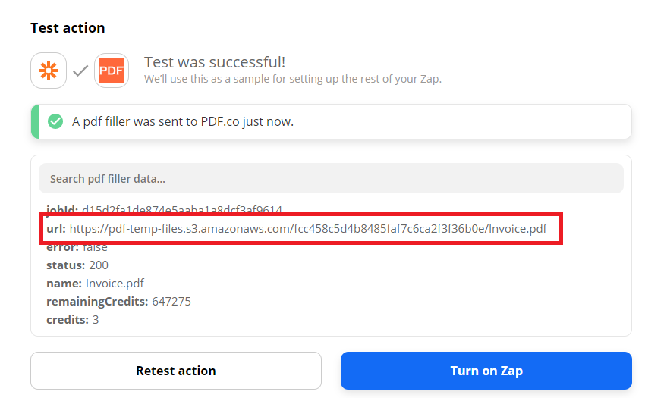Click the PDF.co app icon
667x398 pixels.
112,71
